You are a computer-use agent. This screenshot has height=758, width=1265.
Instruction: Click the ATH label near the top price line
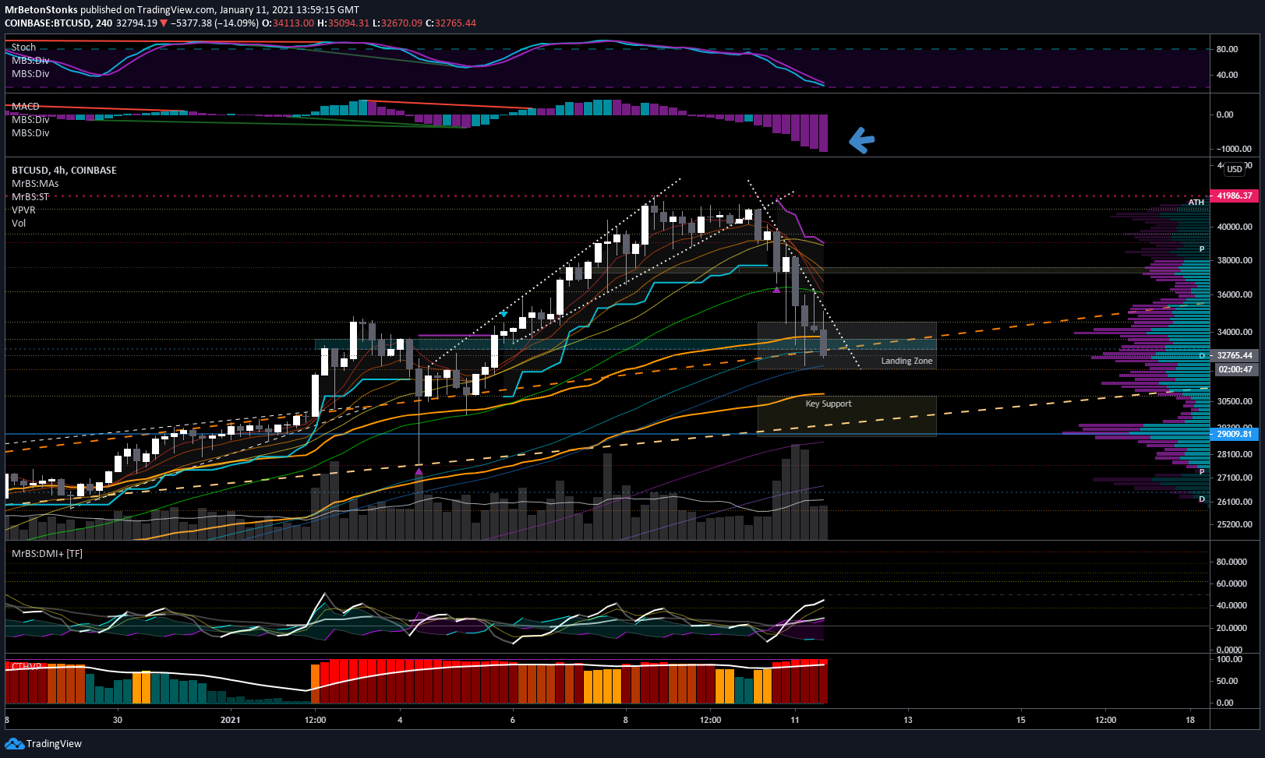click(x=1196, y=203)
